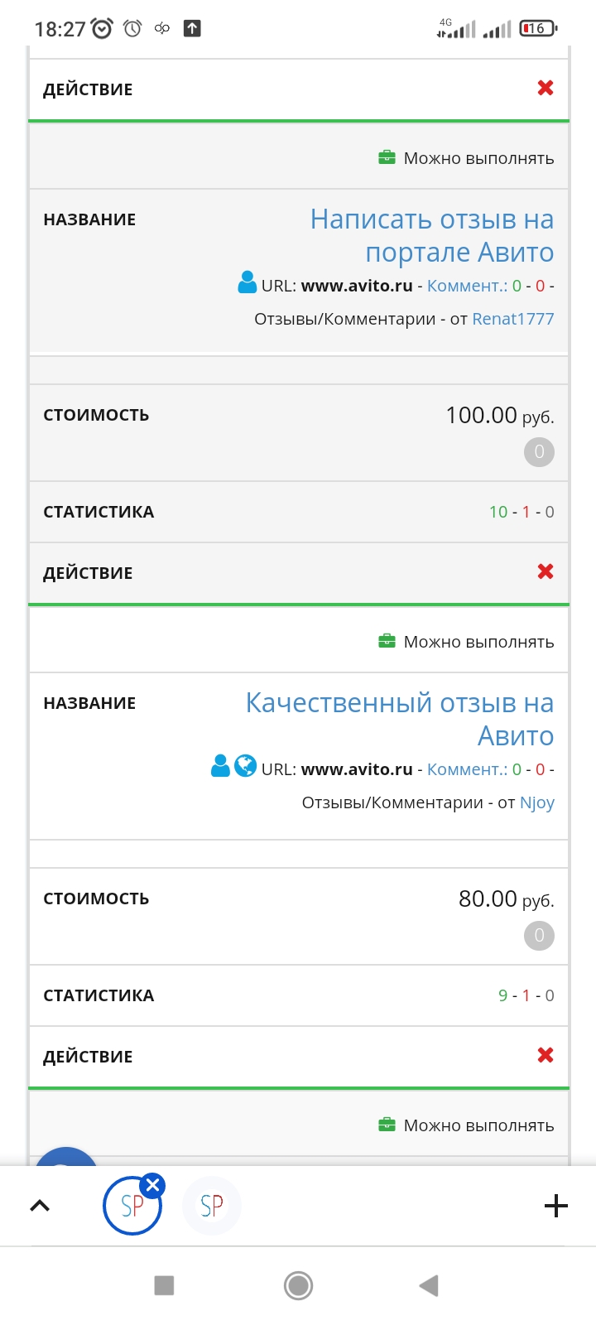Click the globe icon beside the Njoy task URL
This screenshot has height=1325, width=596.
click(x=245, y=766)
